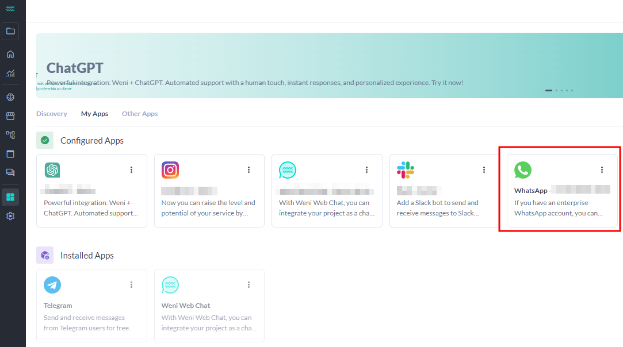Select the second carousel dot on the banner
Screen dimensions: 623x347
coord(556,90)
